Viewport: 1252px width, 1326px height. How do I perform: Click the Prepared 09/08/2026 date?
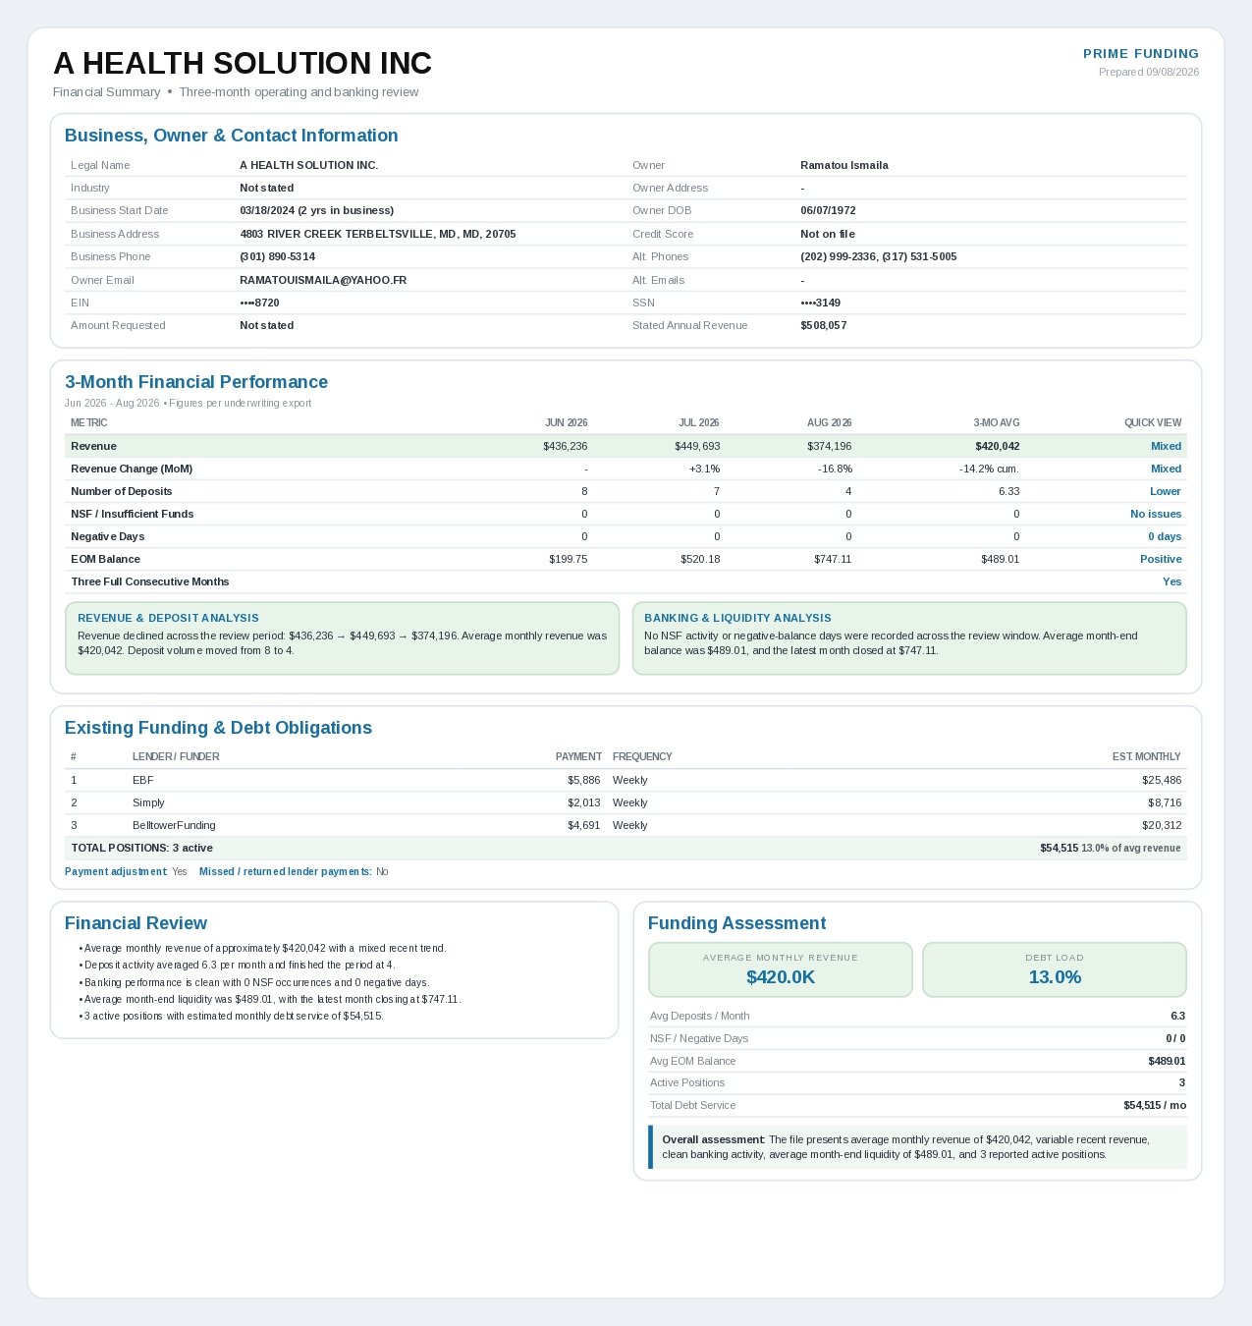click(x=1149, y=72)
